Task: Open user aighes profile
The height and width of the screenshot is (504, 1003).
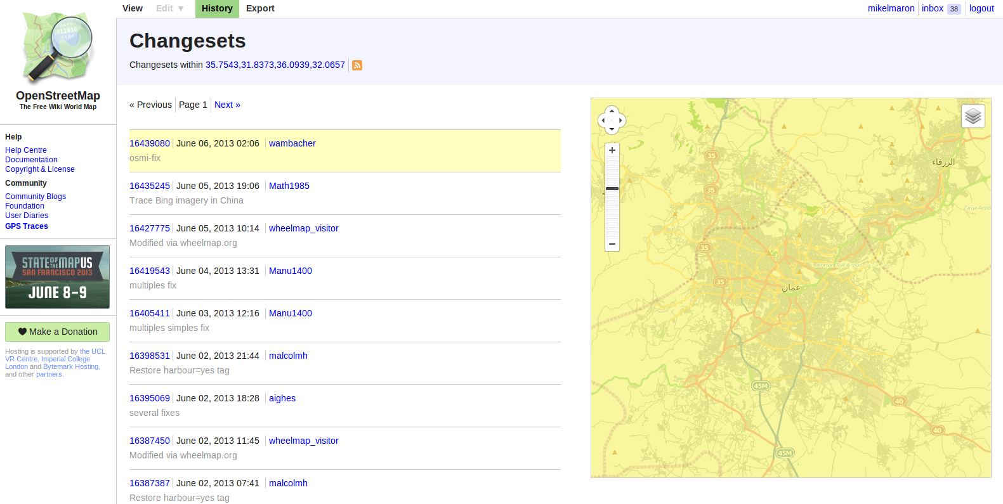Action: [282, 398]
